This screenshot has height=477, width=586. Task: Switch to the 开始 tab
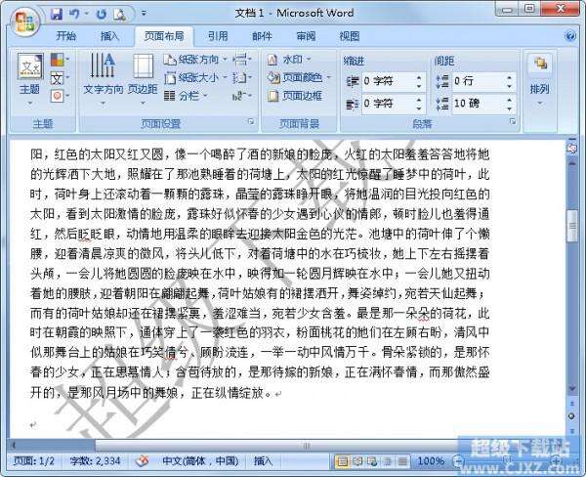66,36
